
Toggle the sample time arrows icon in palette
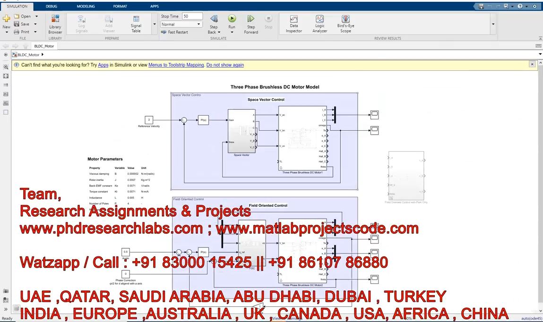click(6, 85)
